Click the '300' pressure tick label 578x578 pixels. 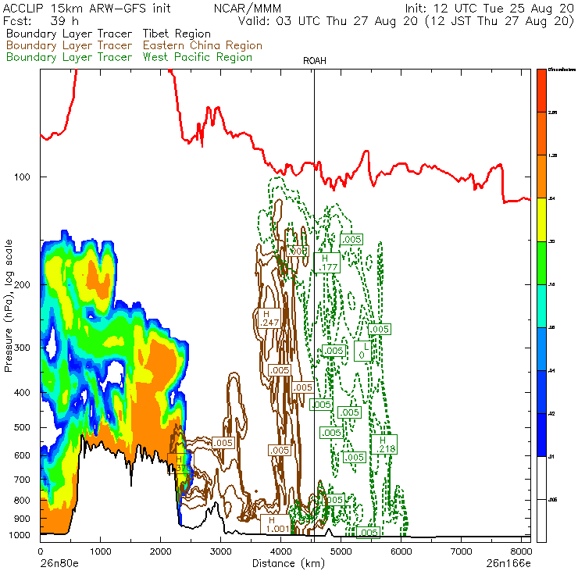click(x=22, y=348)
